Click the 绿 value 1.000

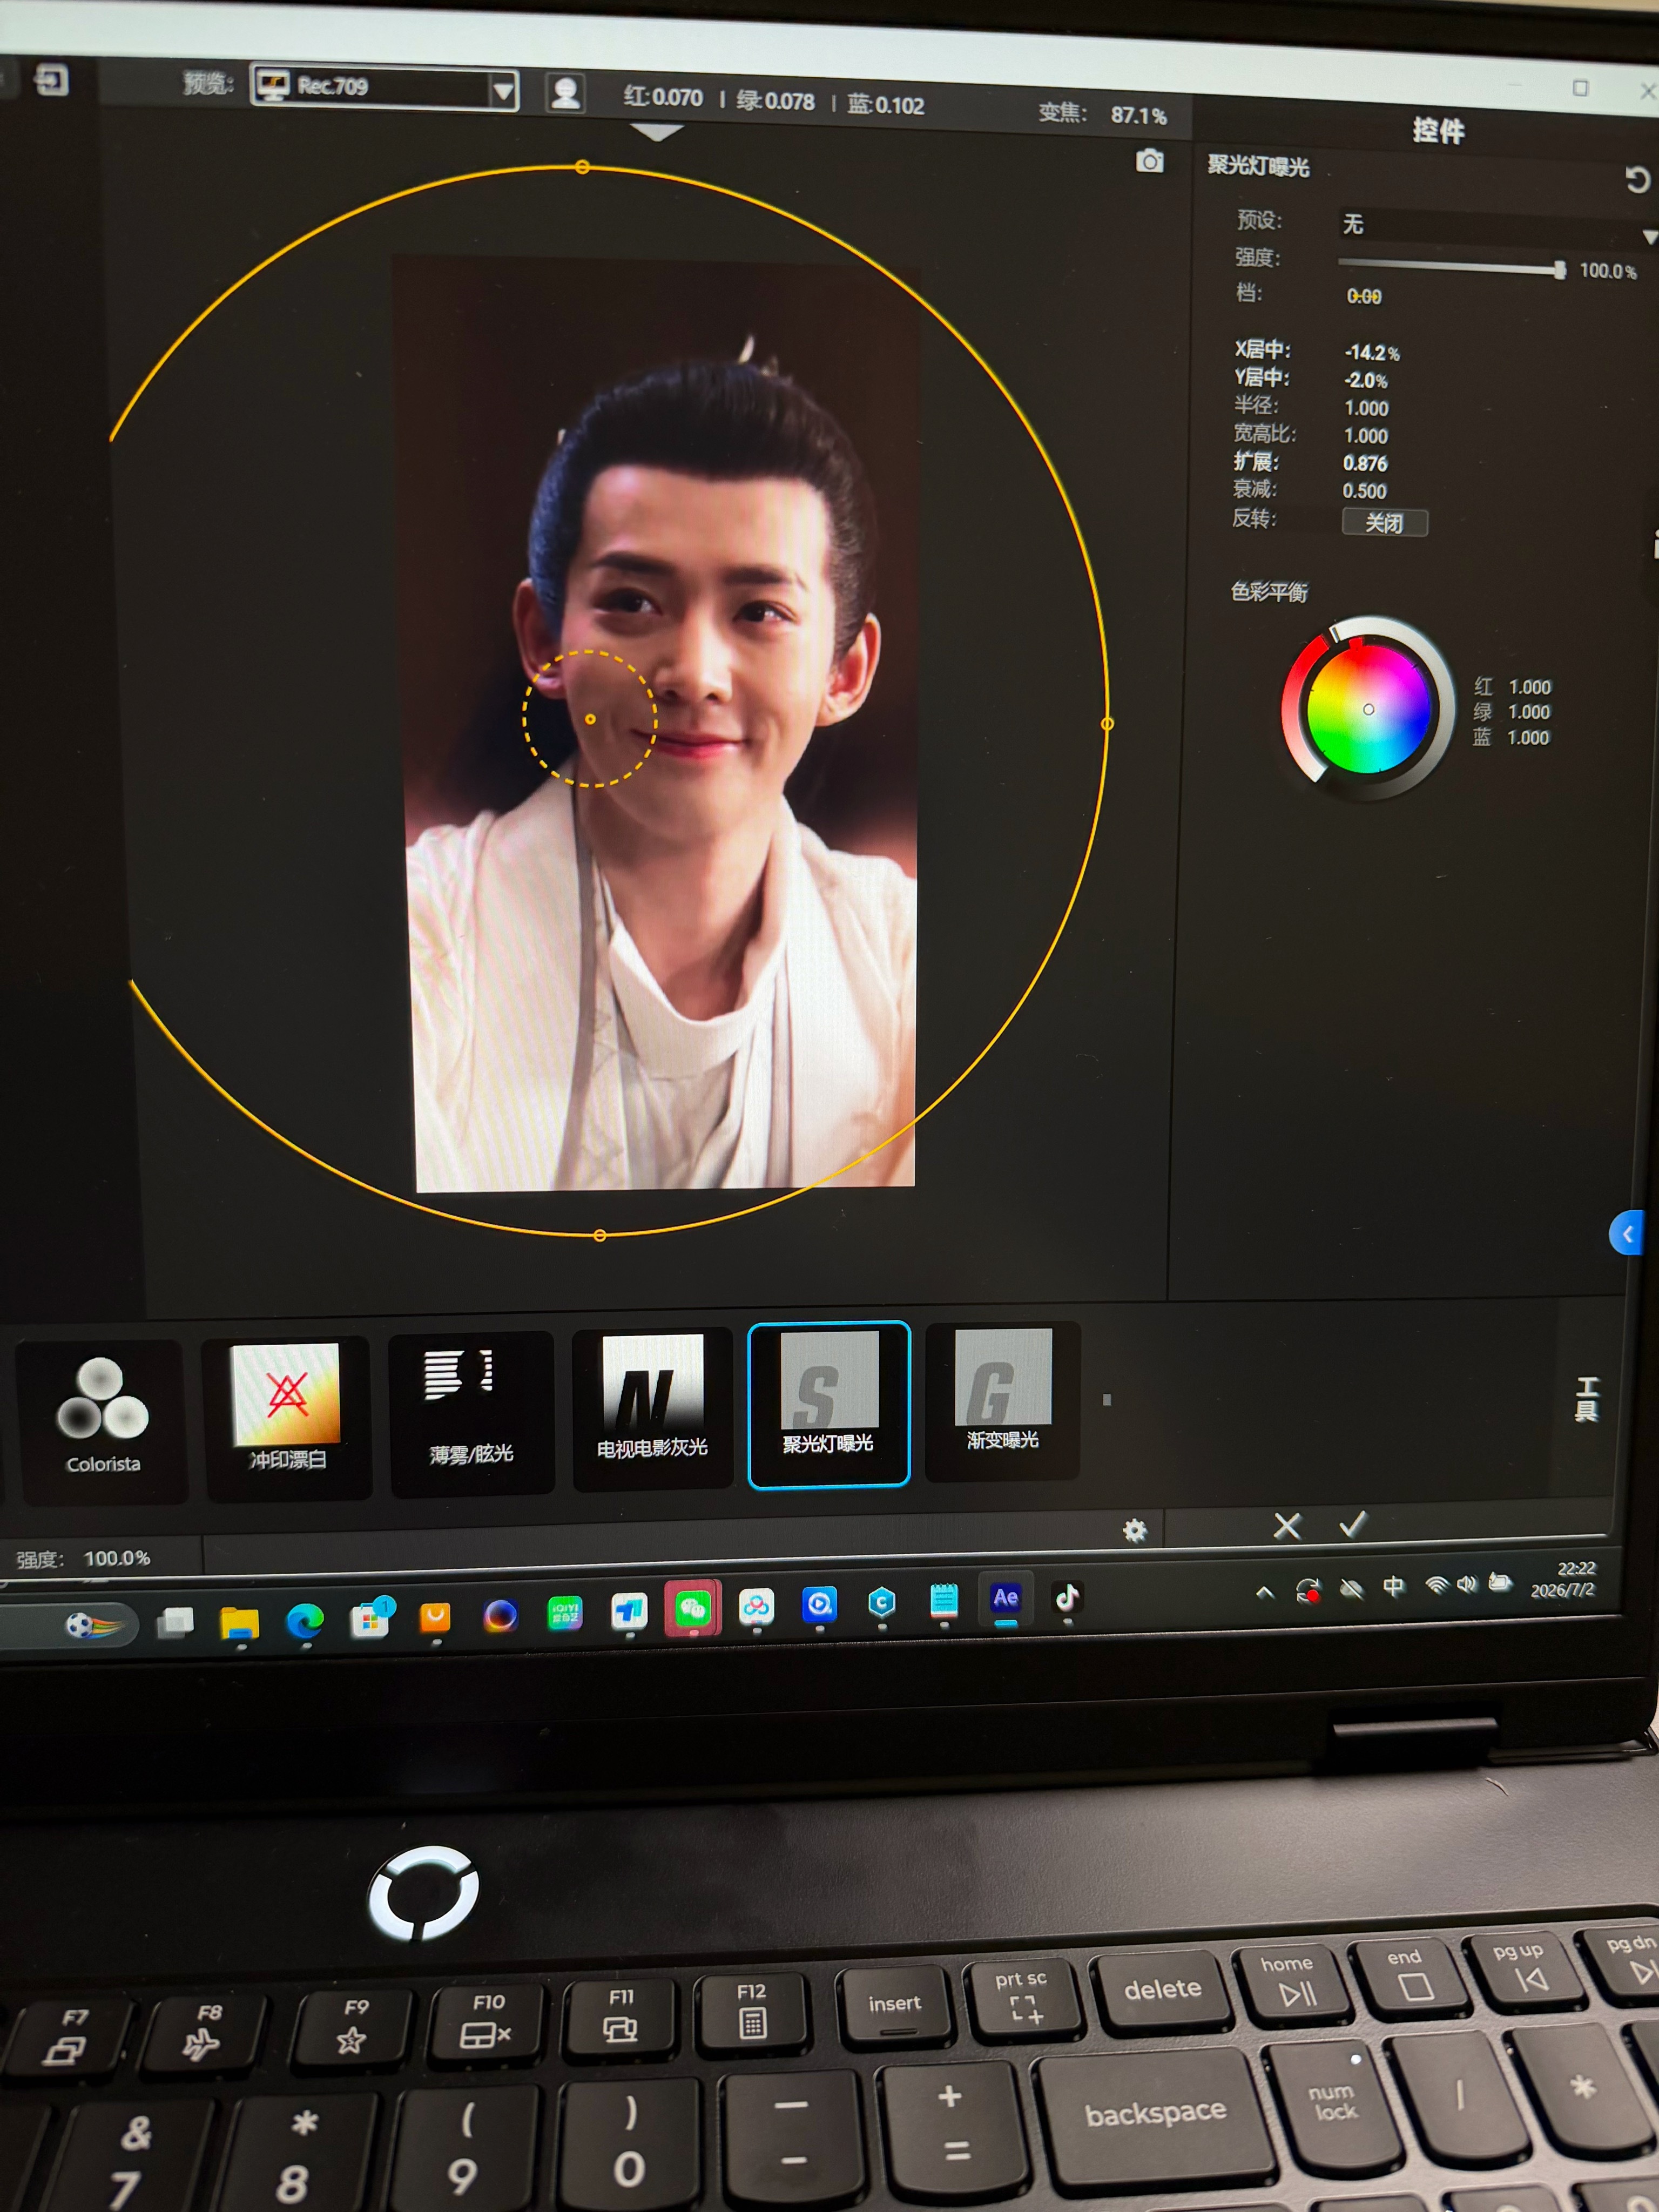[x=1529, y=712]
